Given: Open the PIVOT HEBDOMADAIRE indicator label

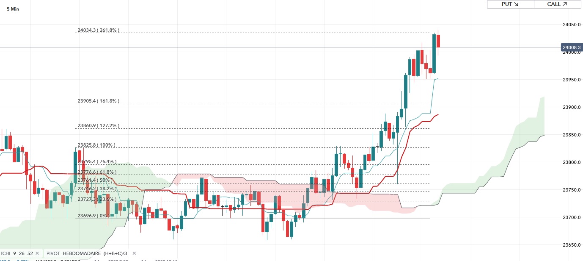Looking at the screenshot, I should pos(87,253).
